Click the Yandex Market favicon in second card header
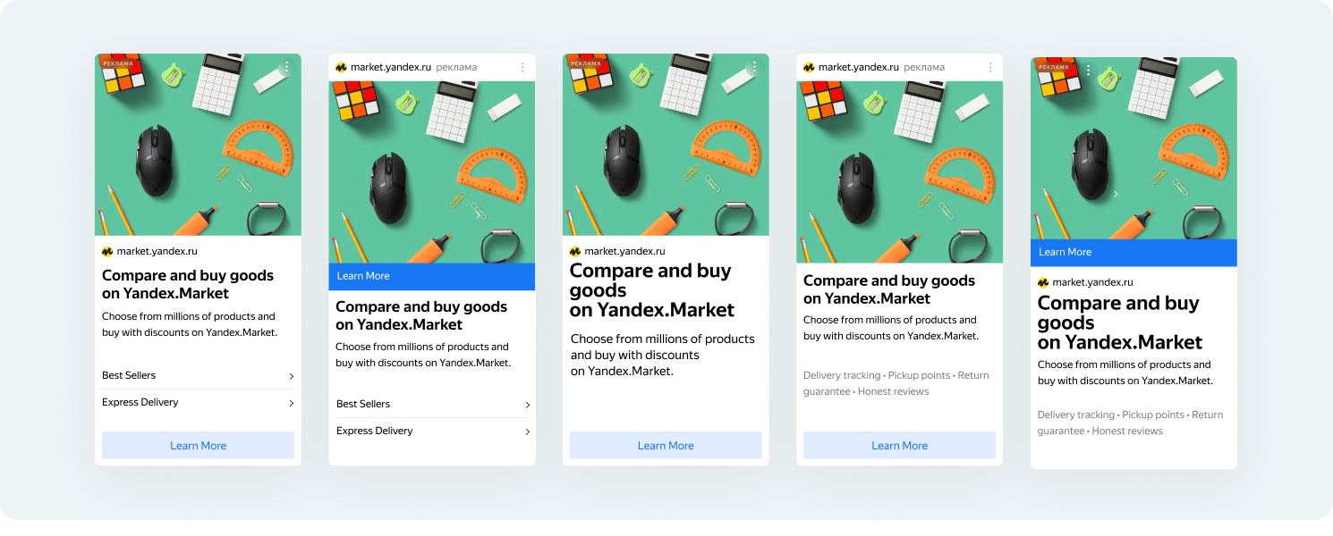The height and width of the screenshot is (536, 1333). tap(341, 67)
